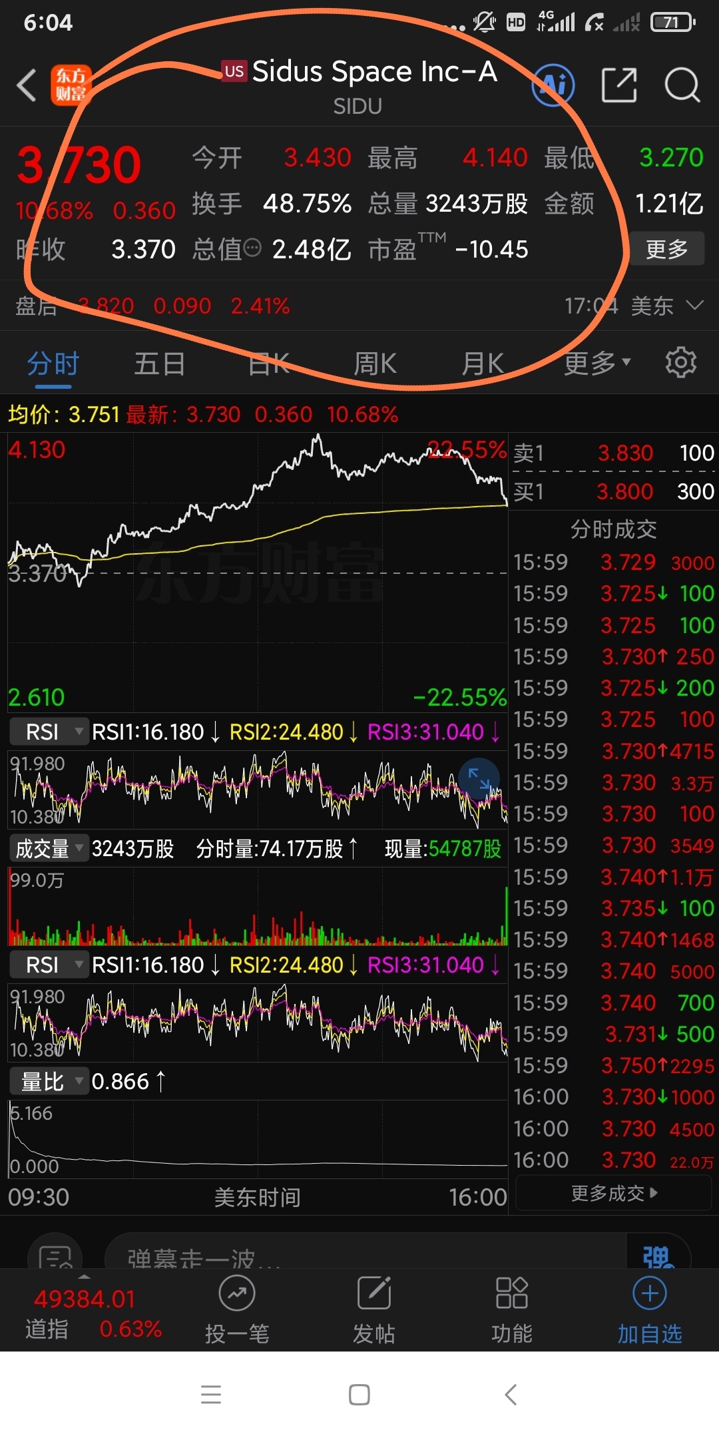Tap the 加自选 plus icon
719x1438 pixels.
pos(650,1294)
